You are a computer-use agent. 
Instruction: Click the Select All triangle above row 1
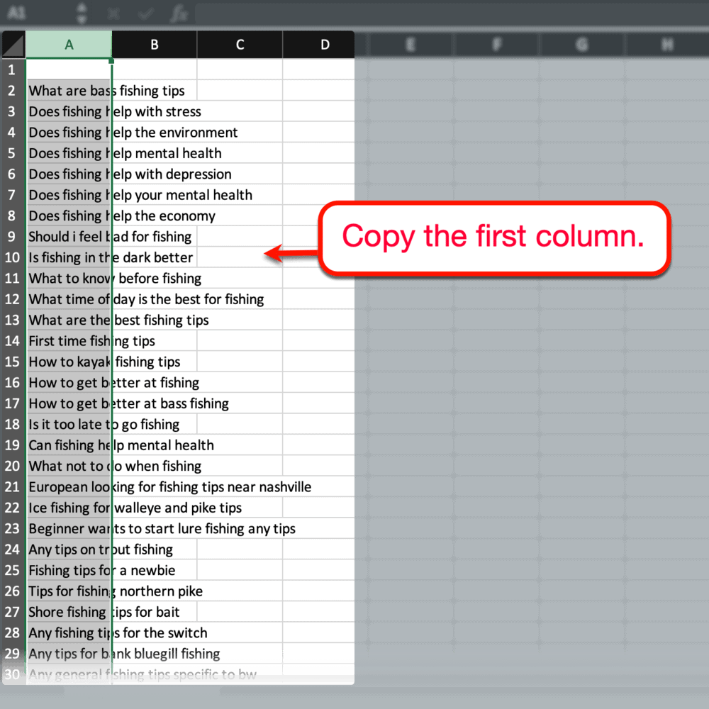13,44
